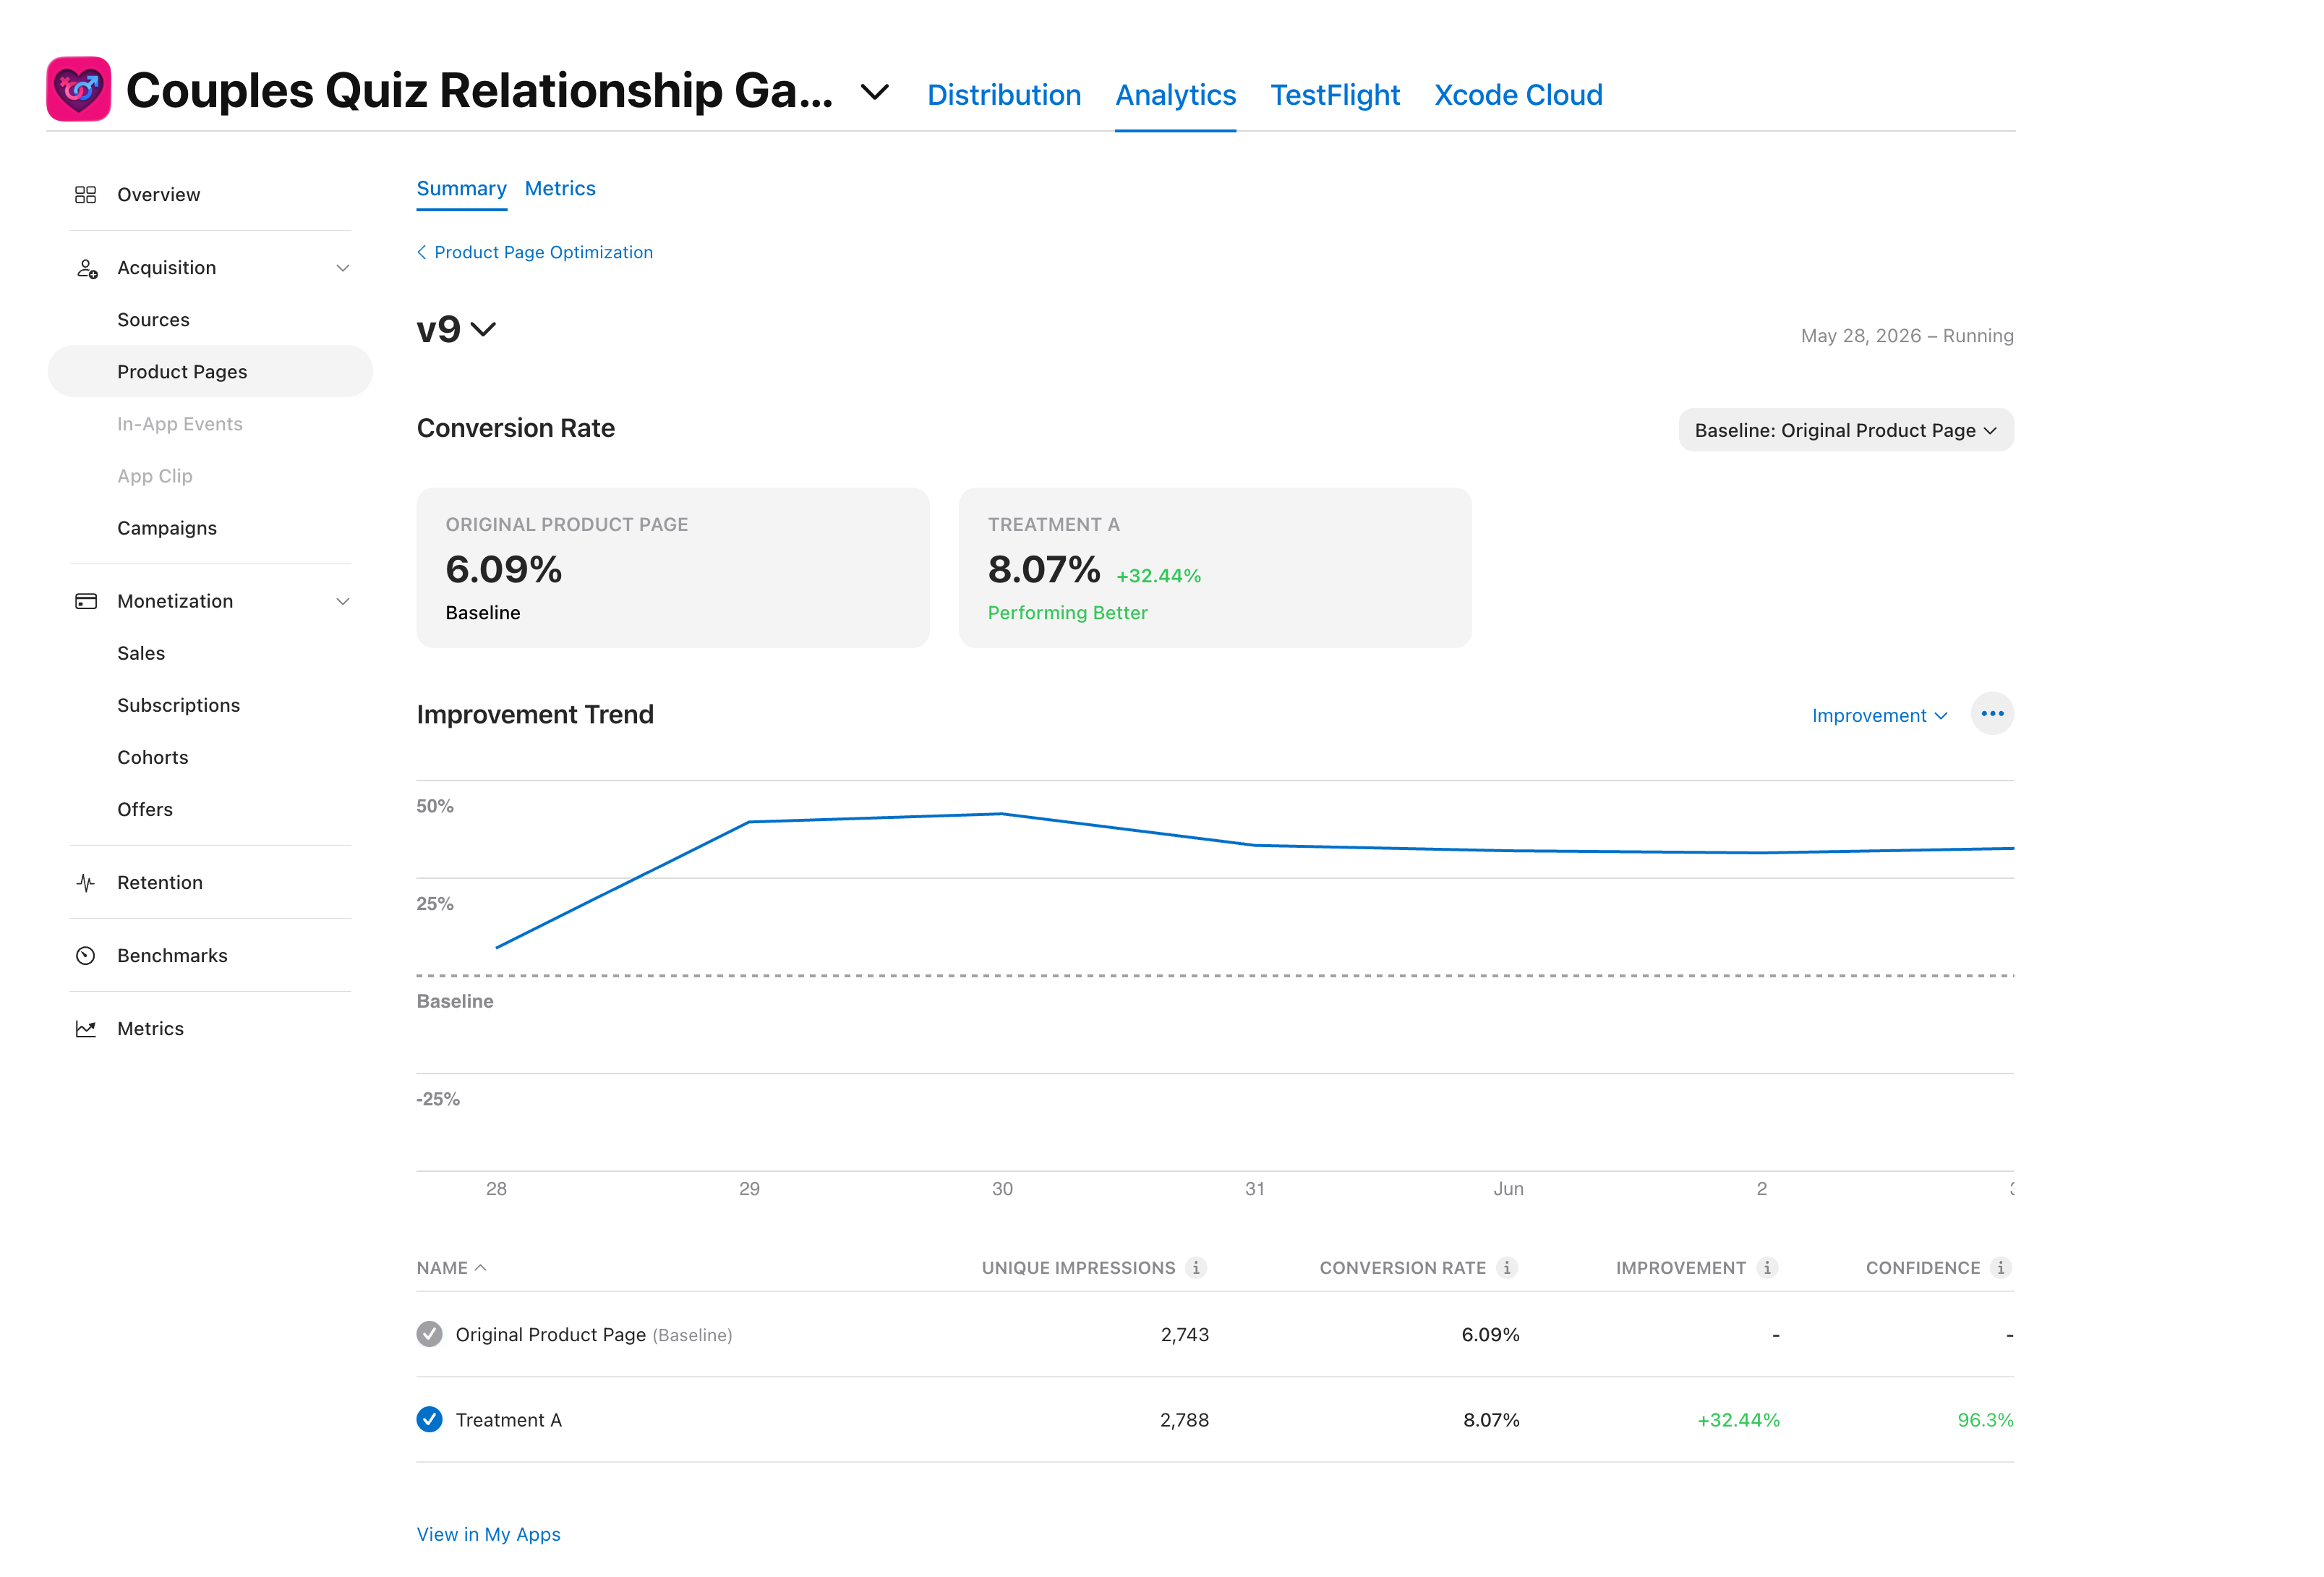2324x1577 pixels.
Task: Click the Retention pulse icon
Action: tap(86, 883)
